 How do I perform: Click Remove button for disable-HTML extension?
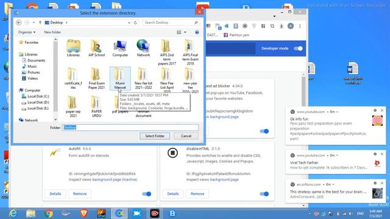pos(197,193)
